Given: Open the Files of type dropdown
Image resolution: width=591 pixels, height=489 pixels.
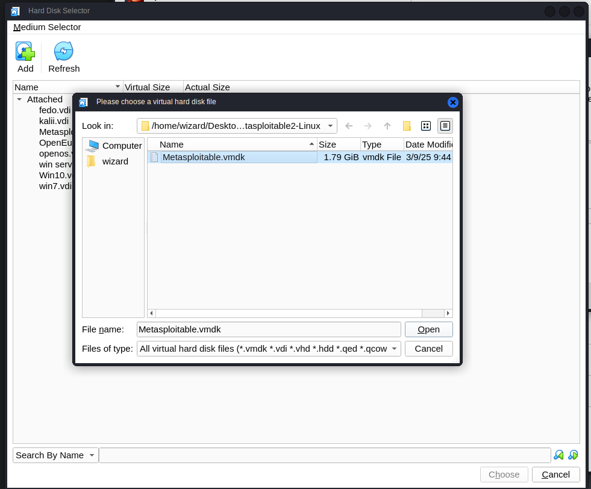Looking at the screenshot, I should 394,349.
